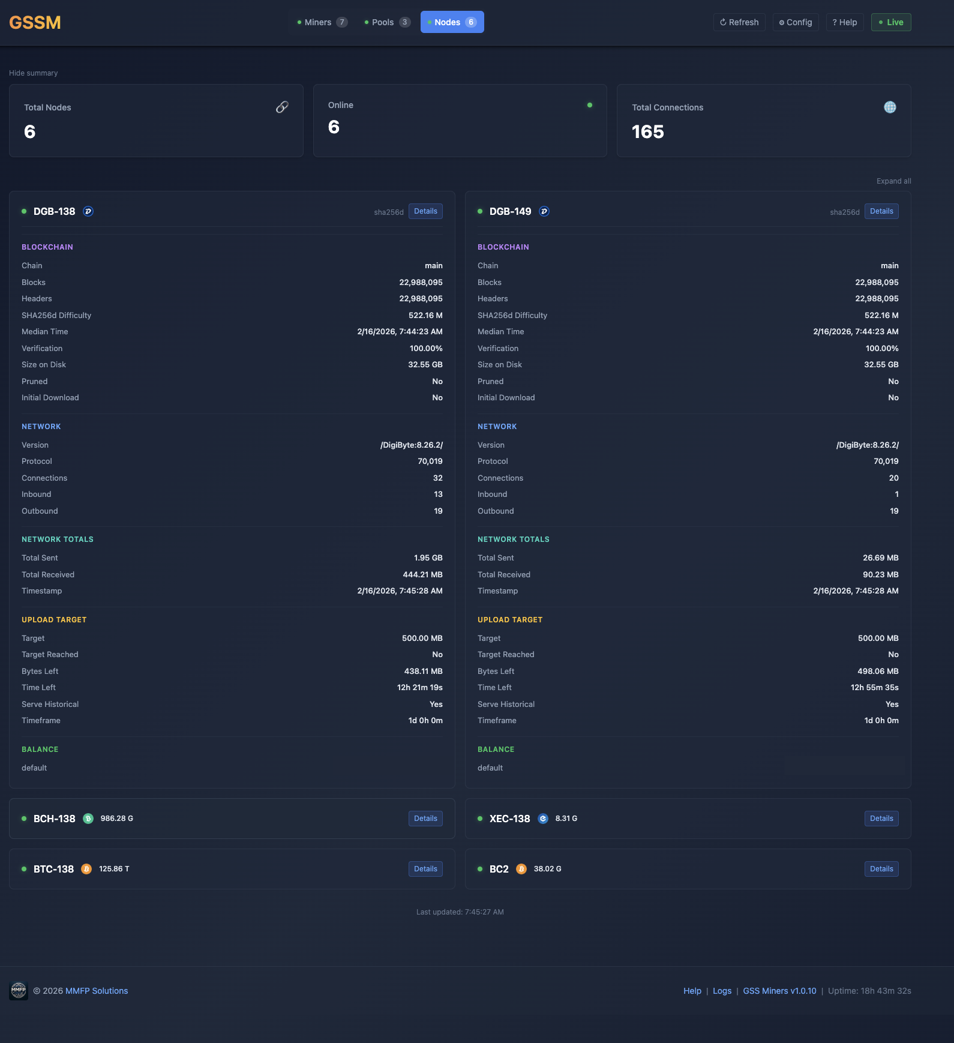Switch to the Pools tab
The height and width of the screenshot is (1043, 954).
coord(387,22)
